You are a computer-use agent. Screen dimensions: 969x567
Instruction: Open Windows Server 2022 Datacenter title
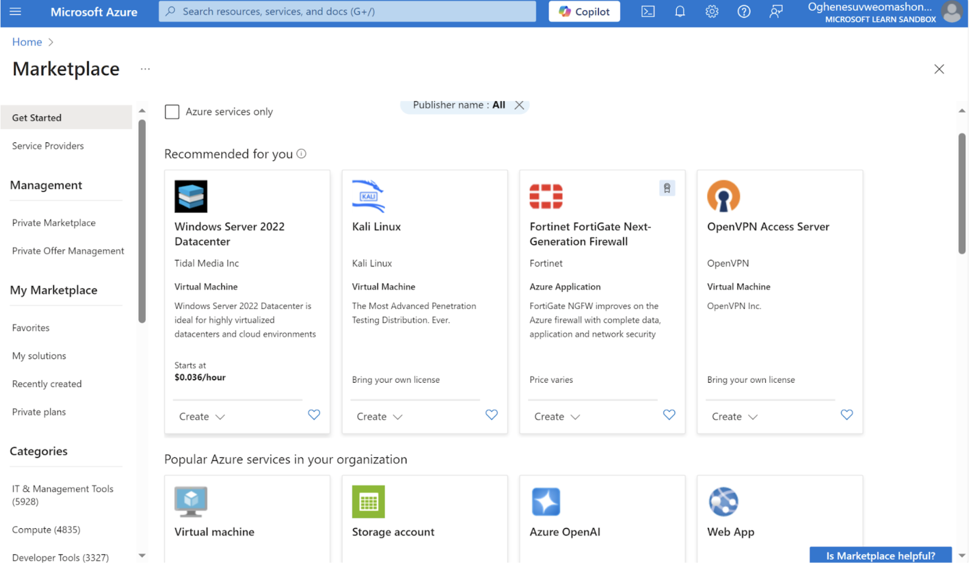coord(229,234)
